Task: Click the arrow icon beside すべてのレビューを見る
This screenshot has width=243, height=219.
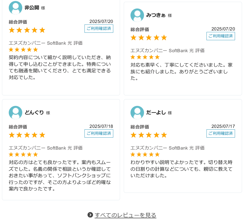Action: (90, 215)
